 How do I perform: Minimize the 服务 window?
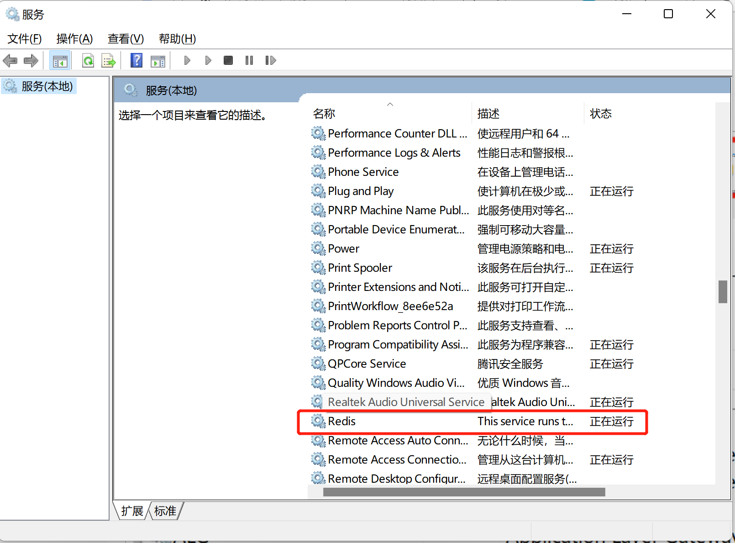click(627, 14)
